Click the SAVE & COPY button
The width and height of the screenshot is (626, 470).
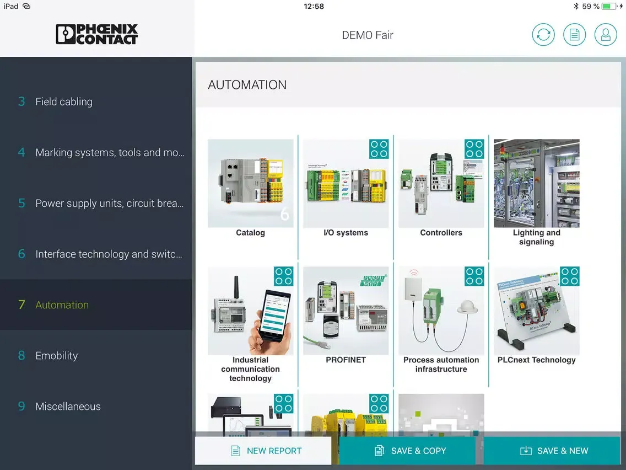408,451
